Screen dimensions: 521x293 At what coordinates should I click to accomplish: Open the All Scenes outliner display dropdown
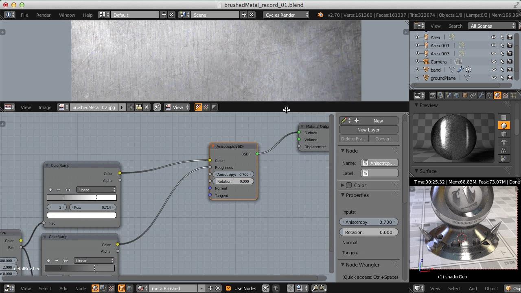pos(493,26)
